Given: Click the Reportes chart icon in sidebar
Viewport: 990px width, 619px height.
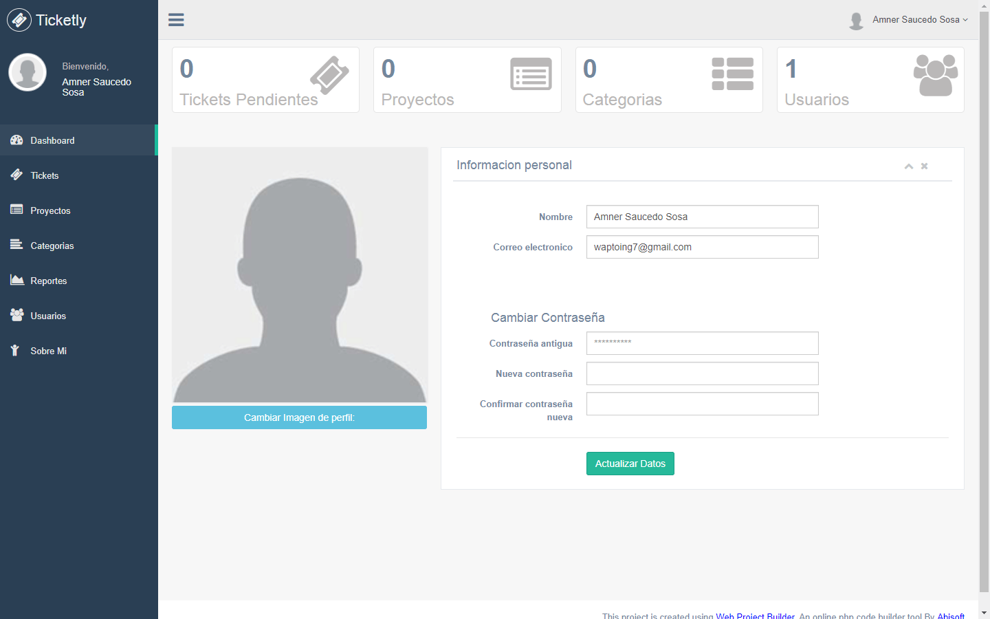Looking at the screenshot, I should point(17,280).
